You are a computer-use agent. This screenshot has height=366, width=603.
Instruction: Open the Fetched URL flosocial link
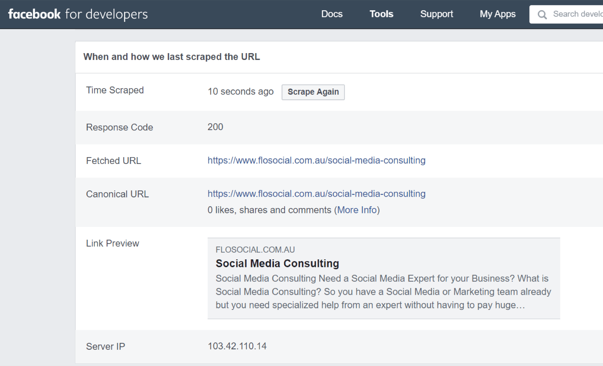[x=316, y=161]
